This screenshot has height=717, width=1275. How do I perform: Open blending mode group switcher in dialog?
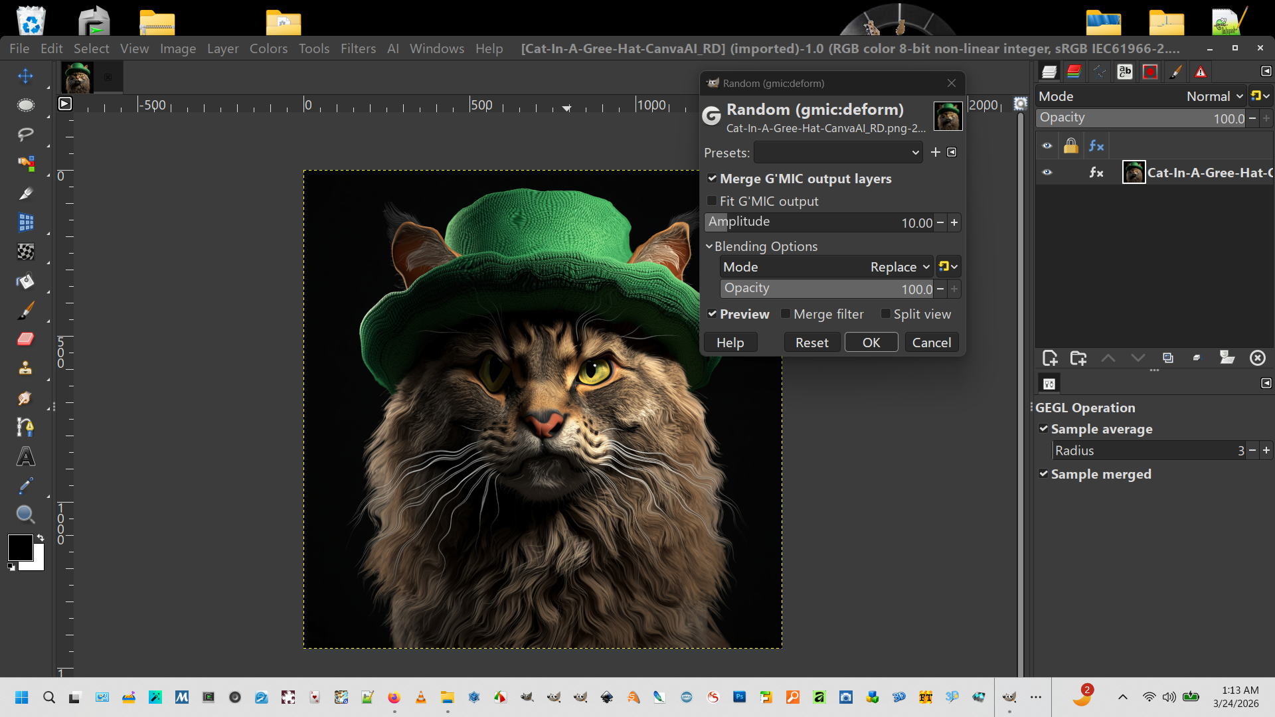click(x=948, y=267)
